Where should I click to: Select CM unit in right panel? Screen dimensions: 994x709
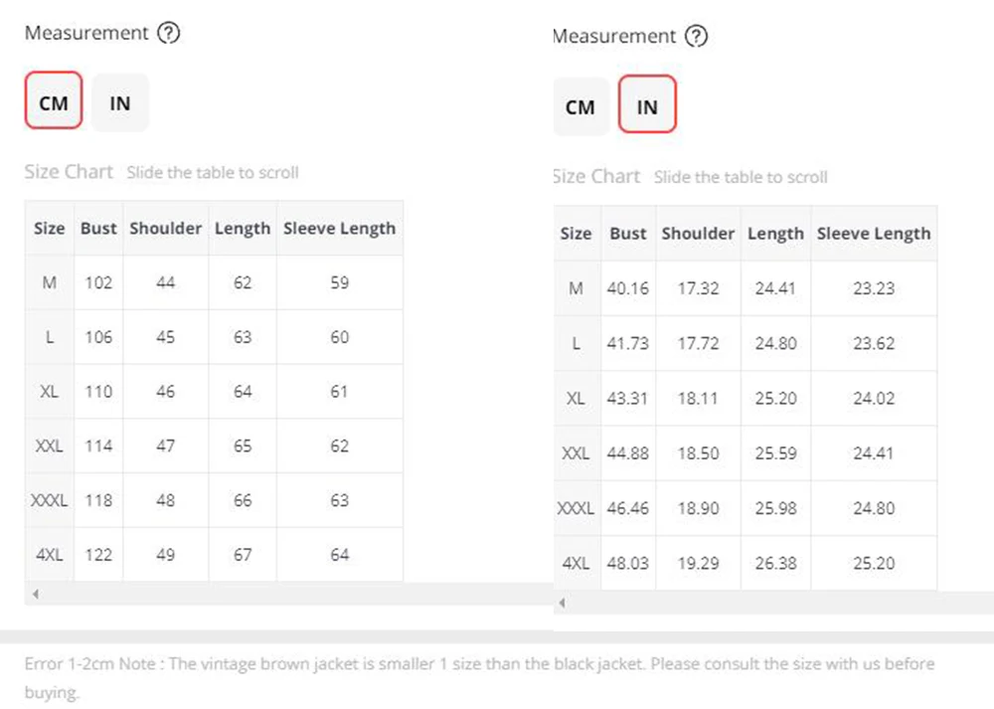point(580,106)
